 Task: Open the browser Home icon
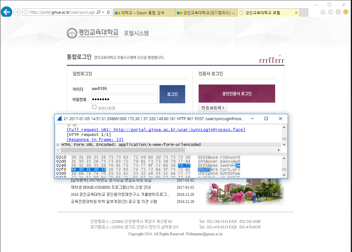click(x=323, y=12)
